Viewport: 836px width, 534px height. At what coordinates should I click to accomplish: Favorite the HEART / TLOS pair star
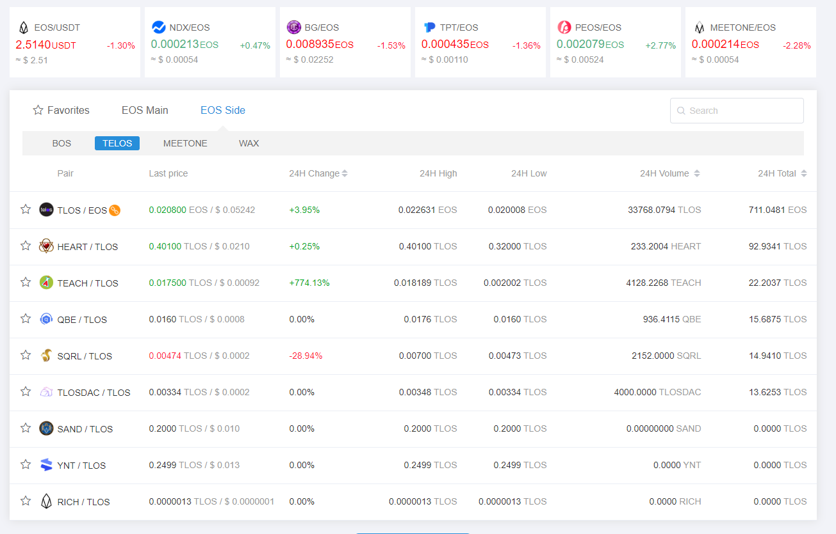[x=26, y=246]
